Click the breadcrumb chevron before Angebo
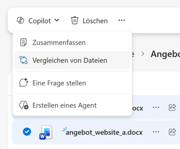This screenshot has width=180, height=149. tap(143, 54)
